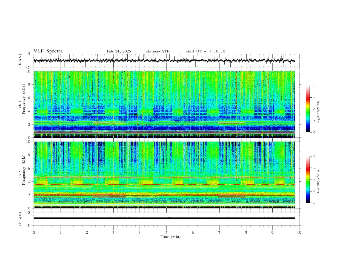Click the lower color bar's log(PSD)(V²/Hz) label
Image resolution: width=337 pixels, height=261 pixels.
319,181
